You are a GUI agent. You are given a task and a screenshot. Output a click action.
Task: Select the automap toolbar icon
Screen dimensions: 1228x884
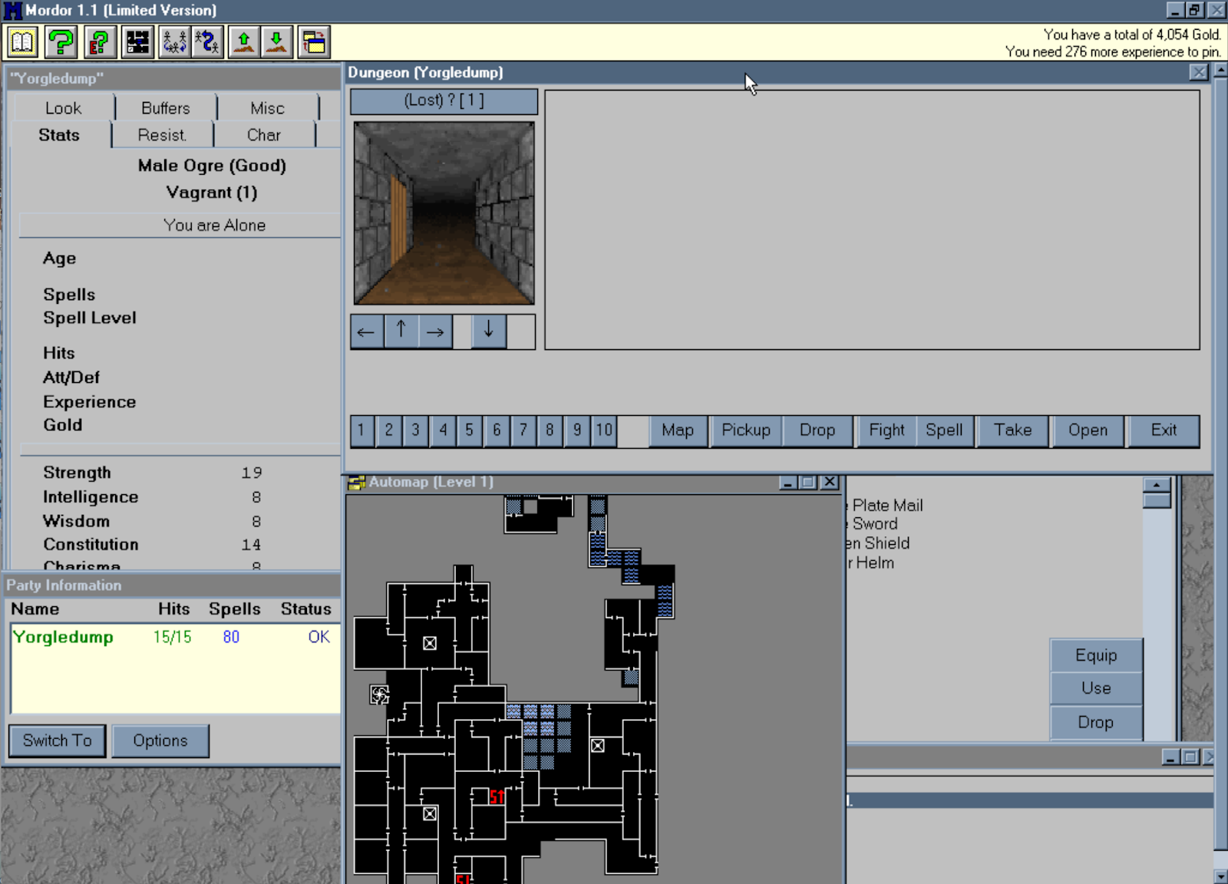click(138, 42)
